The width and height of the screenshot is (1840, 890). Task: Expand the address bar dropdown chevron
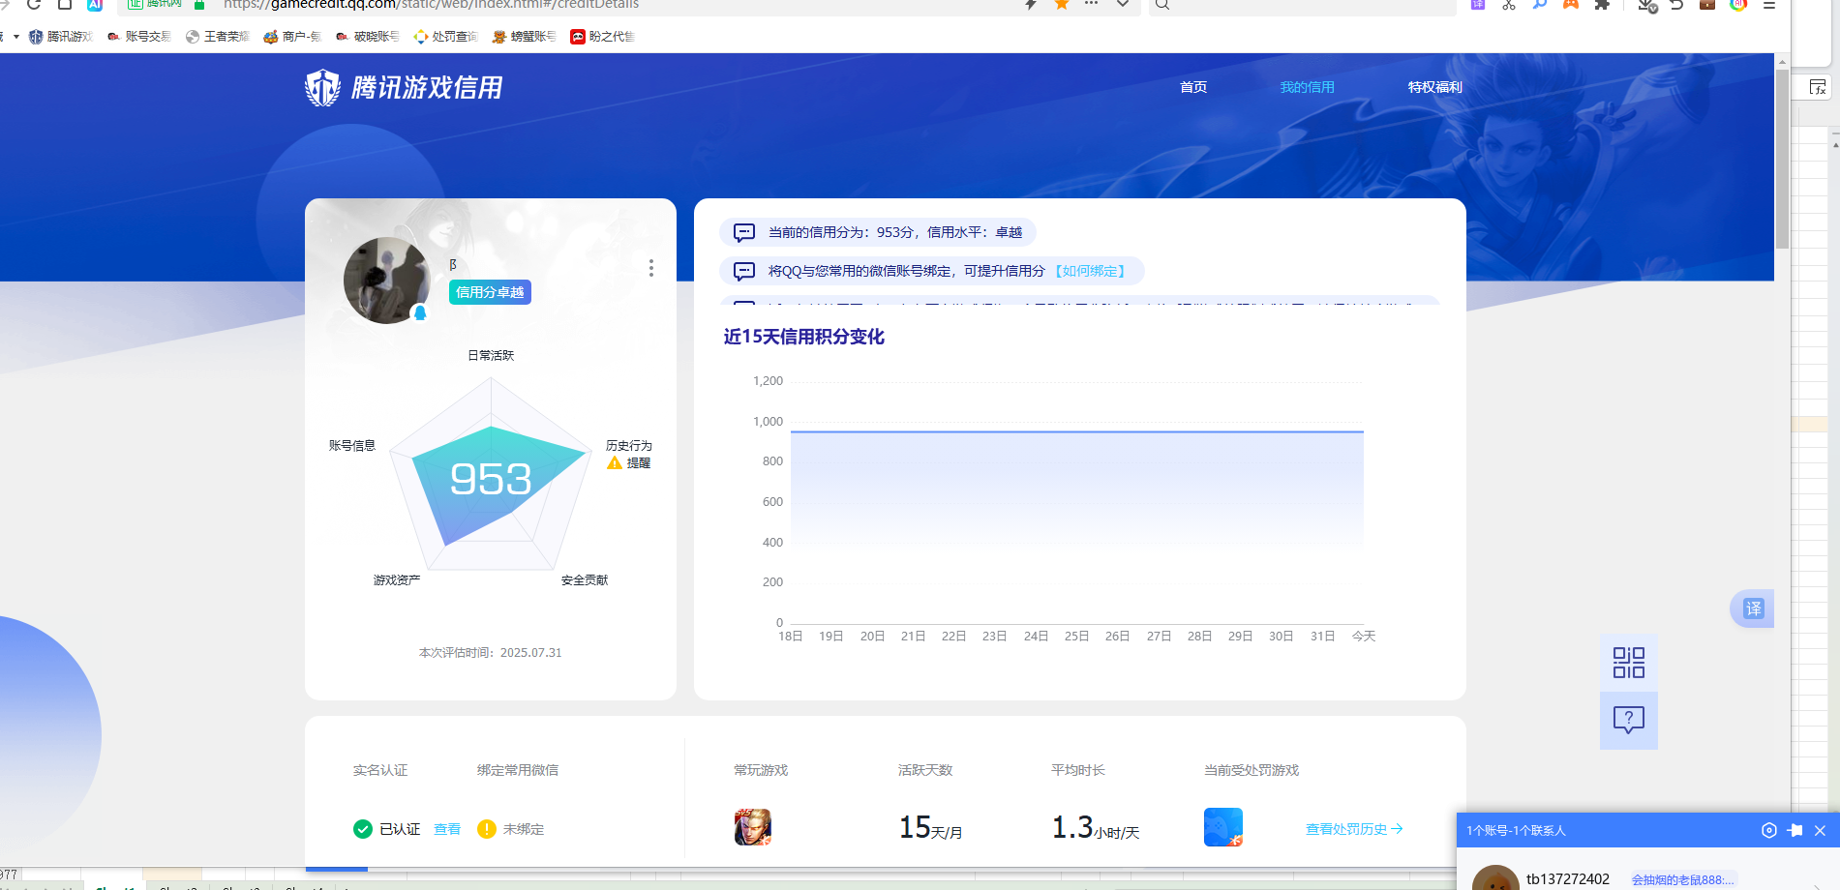click(x=1123, y=5)
